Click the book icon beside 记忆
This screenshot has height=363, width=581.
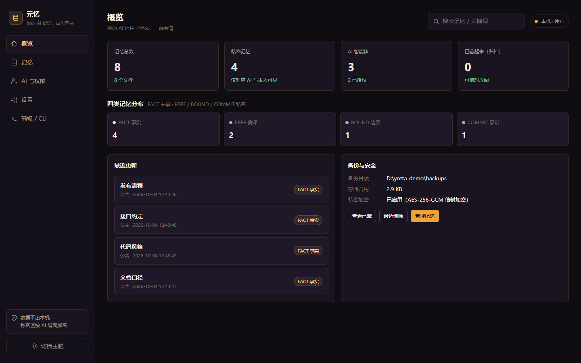[14, 63]
